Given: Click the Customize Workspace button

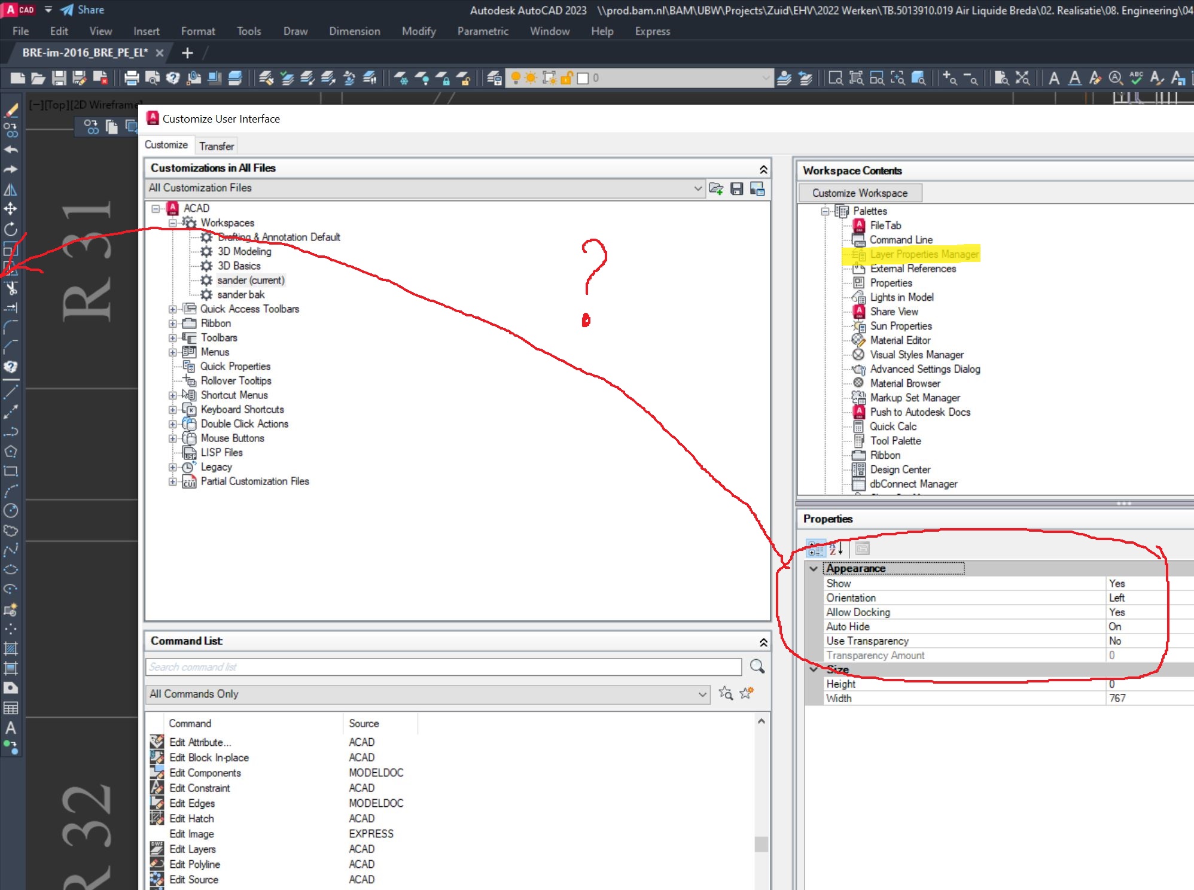Looking at the screenshot, I should [860, 193].
